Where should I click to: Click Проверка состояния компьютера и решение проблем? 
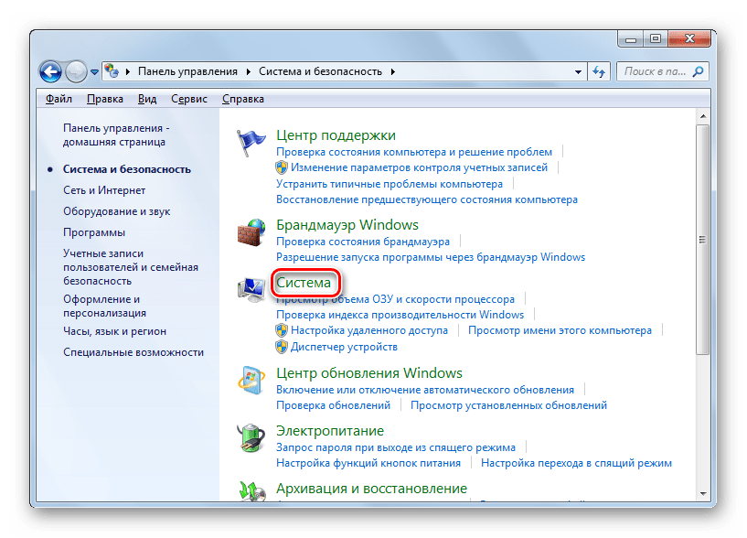[x=414, y=152]
